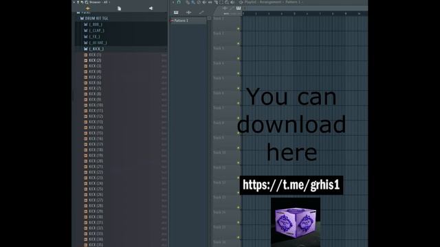Screen dimensions: 440x247
Task: Expand the (_HI HAT_) folder
Action: 98,43
